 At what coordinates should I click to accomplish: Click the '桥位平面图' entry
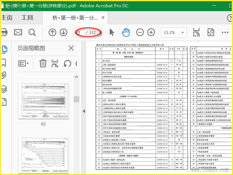pos(107,73)
